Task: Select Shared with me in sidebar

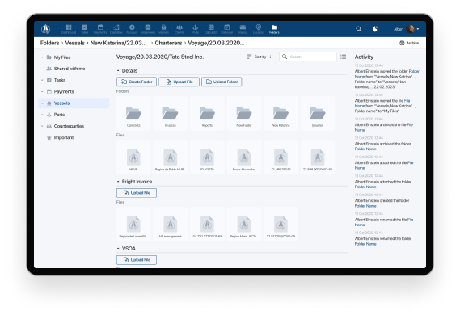Action: [x=70, y=69]
